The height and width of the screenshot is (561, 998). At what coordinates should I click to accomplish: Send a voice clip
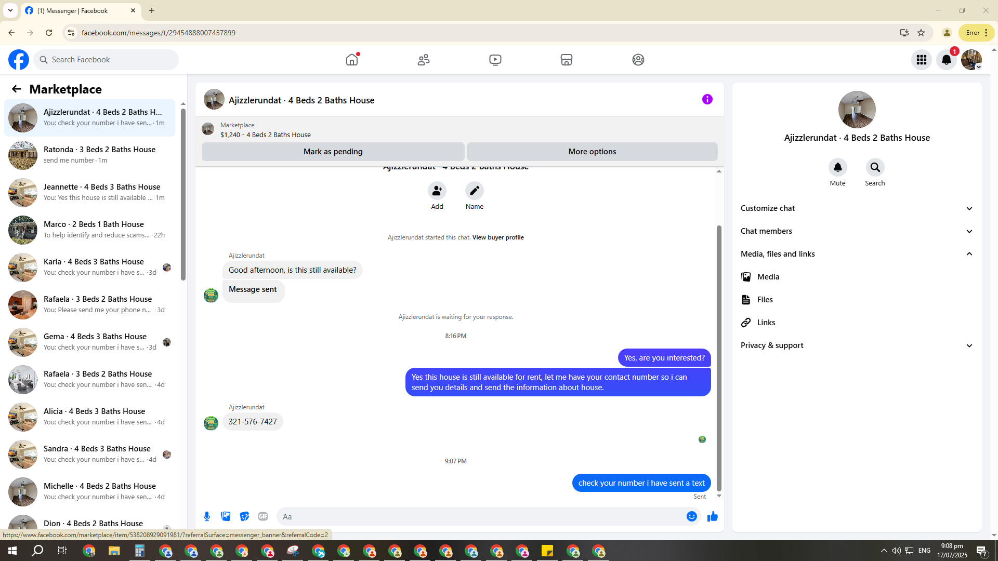coord(207,516)
